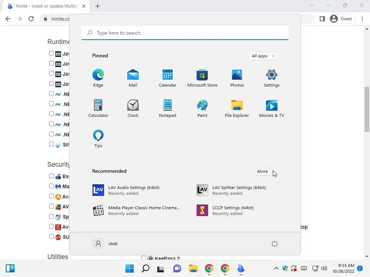Open the Guest profile button in Chrome
This screenshot has height=277, width=370.
coord(342,19)
